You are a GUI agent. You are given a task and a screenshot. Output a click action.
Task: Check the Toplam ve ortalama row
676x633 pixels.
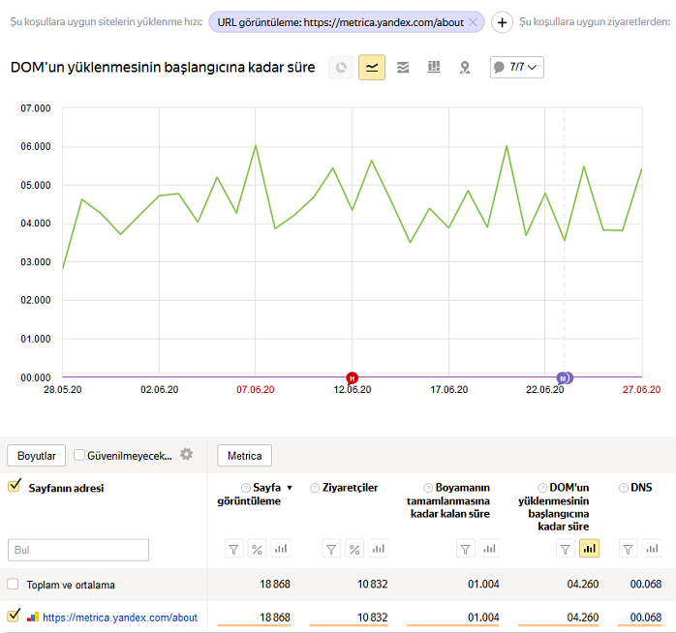point(13,584)
